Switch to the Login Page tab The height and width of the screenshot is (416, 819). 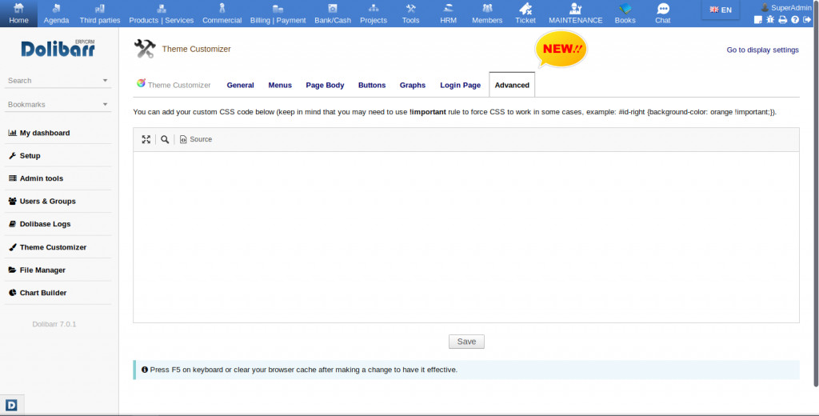click(x=460, y=85)
